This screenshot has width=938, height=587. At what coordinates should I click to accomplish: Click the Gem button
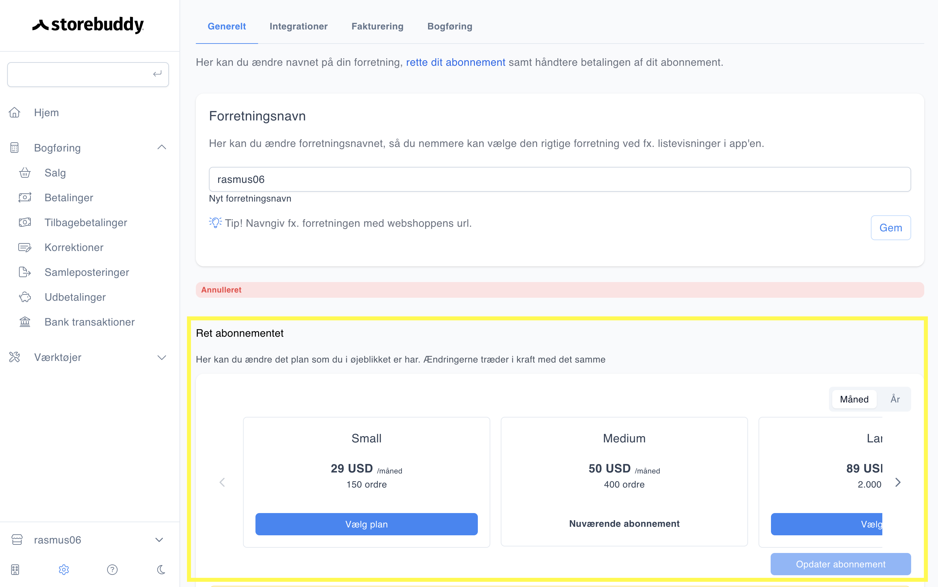coord(891,228)
